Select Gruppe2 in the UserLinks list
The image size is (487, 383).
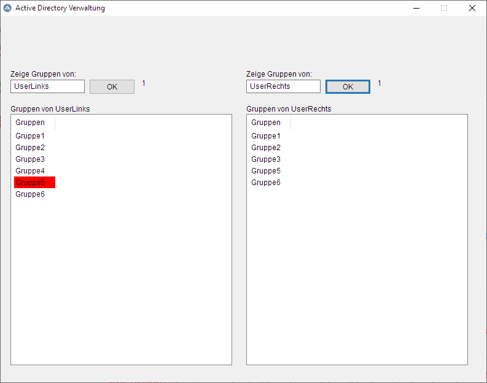[30, 148]
